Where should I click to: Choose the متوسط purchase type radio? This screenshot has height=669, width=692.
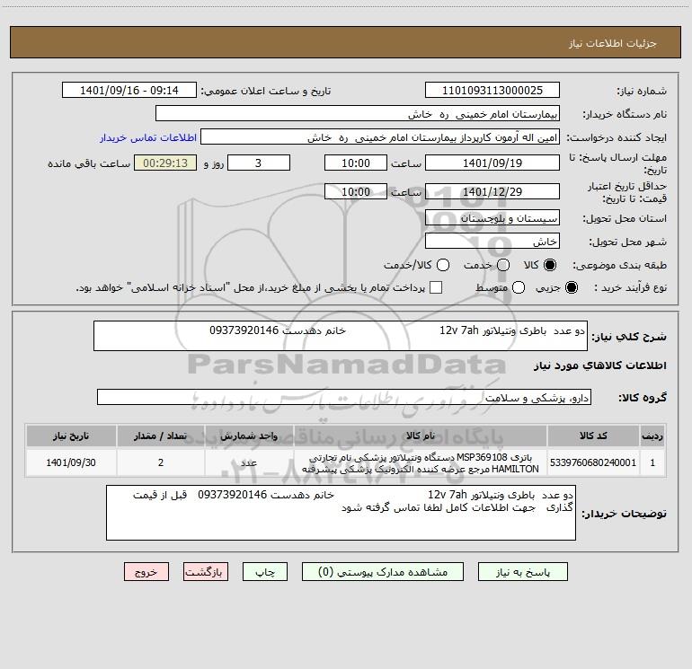pyautogui.click(x=519, y=287)
